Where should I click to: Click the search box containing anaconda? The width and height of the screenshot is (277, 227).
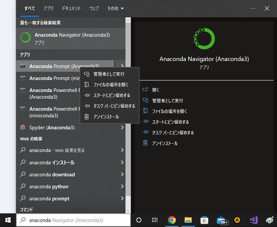click(73, 220)
